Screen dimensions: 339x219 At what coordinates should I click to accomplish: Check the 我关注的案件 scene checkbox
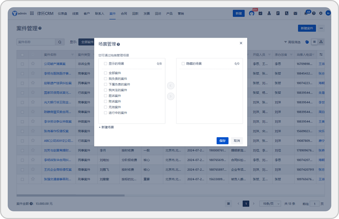click(x=105, y=90)
